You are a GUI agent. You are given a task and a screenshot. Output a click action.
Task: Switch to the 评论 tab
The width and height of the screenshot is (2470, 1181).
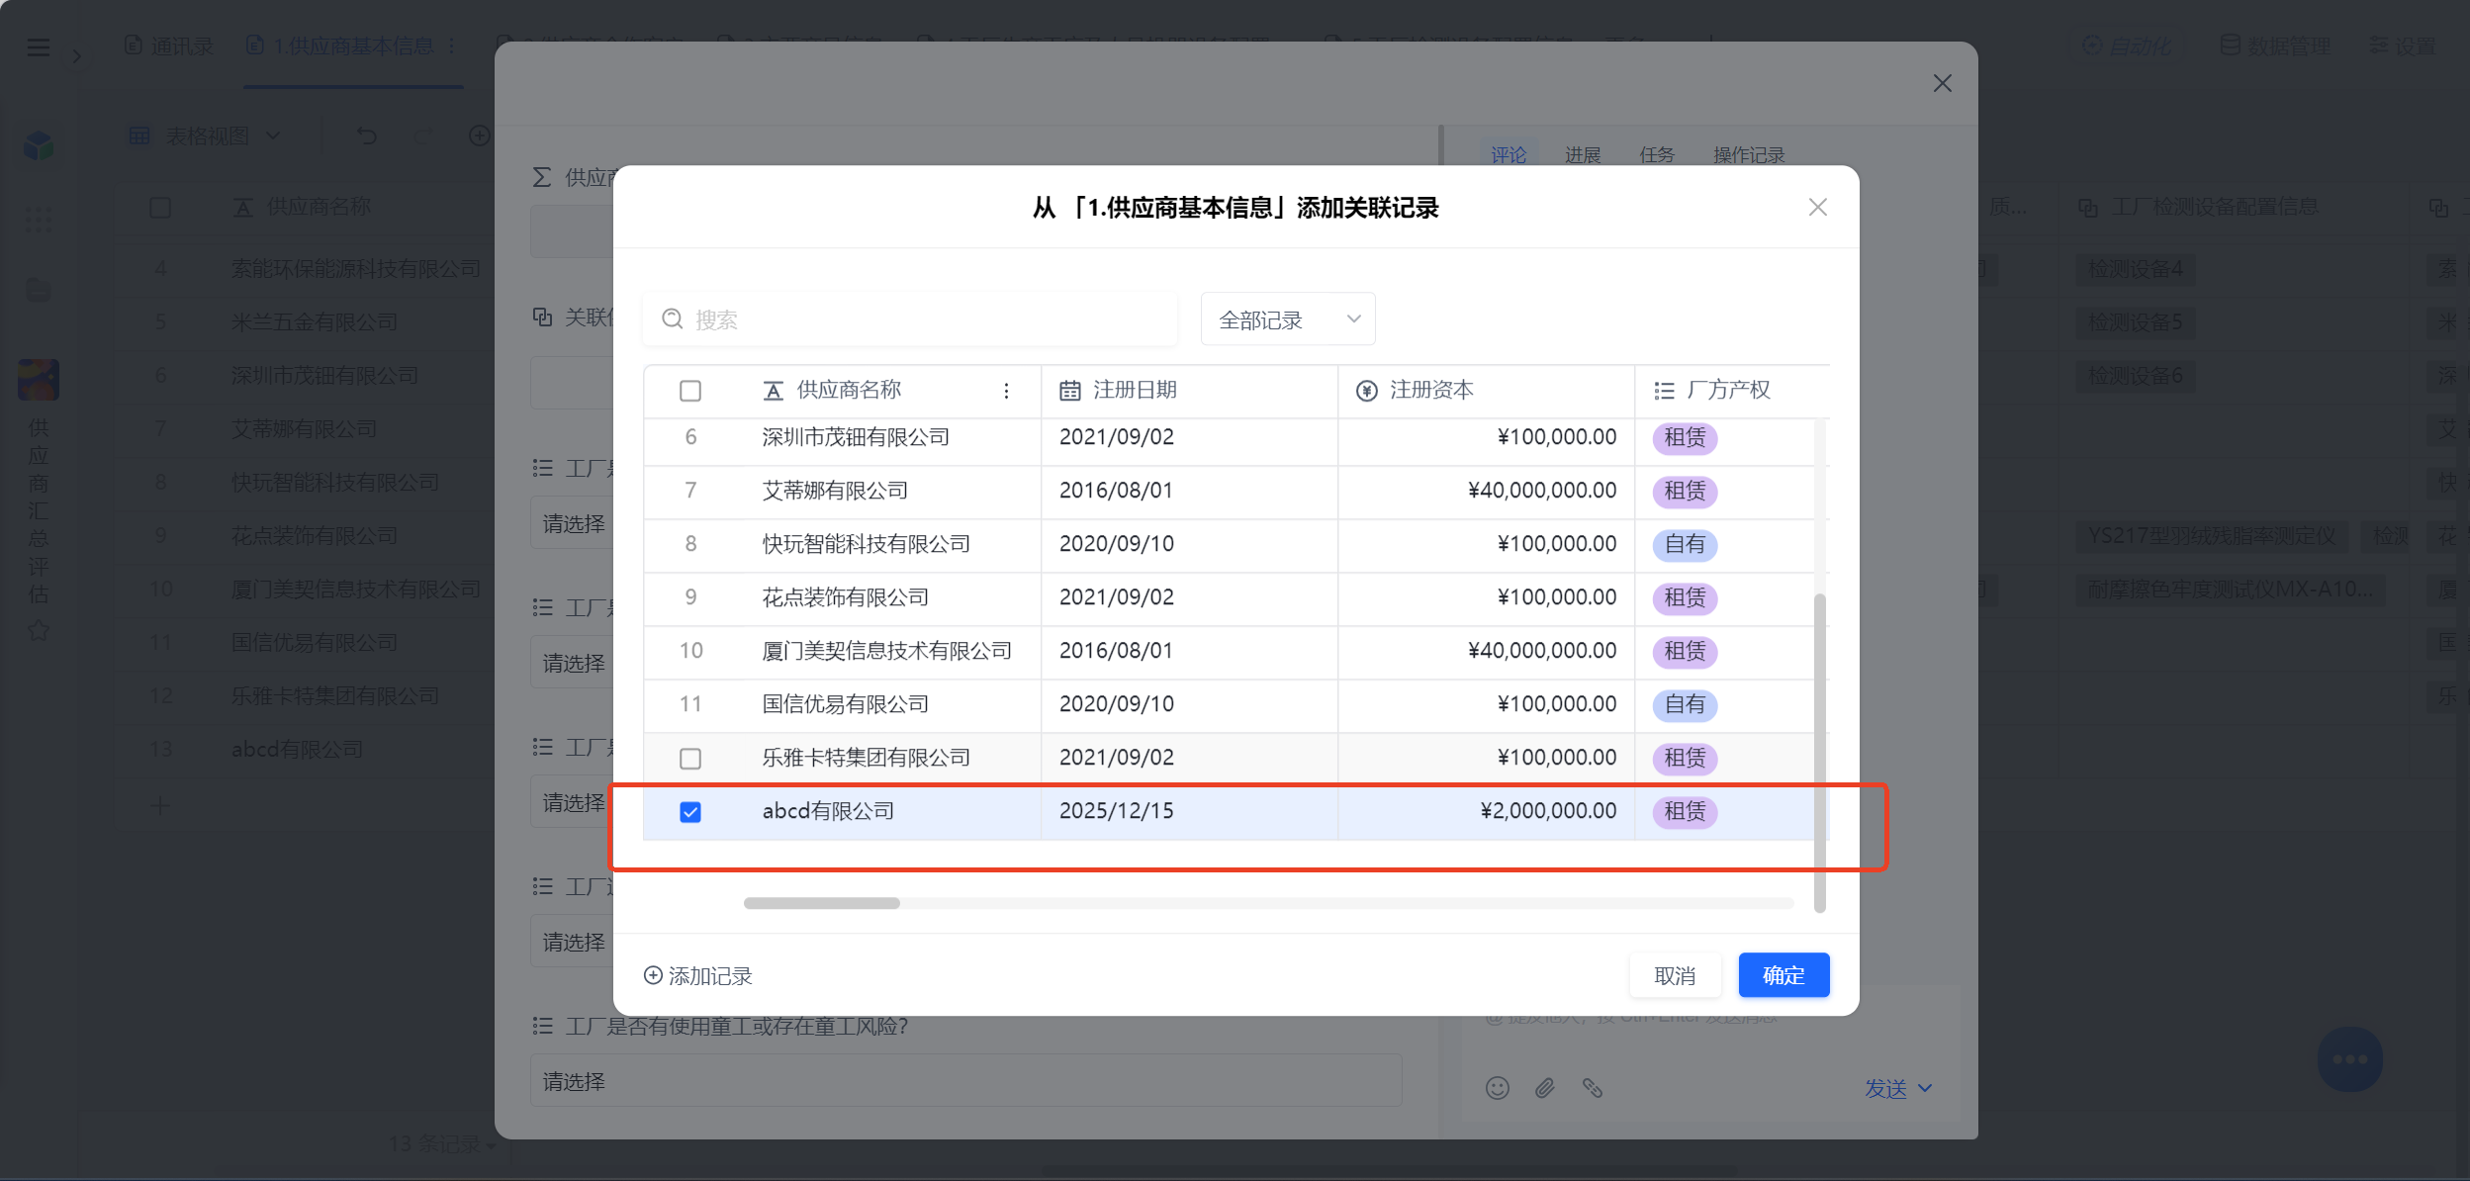tap(1509, 155)
